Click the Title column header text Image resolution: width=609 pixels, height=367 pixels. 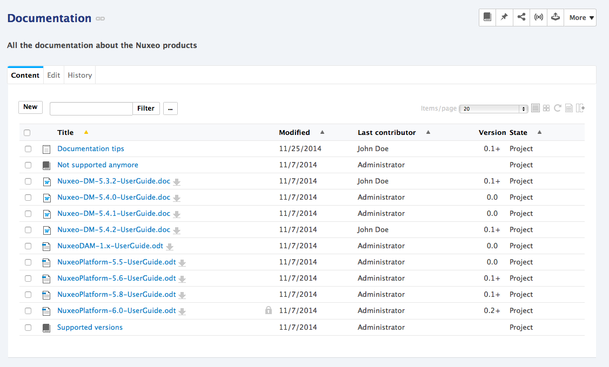click(65, 133)
